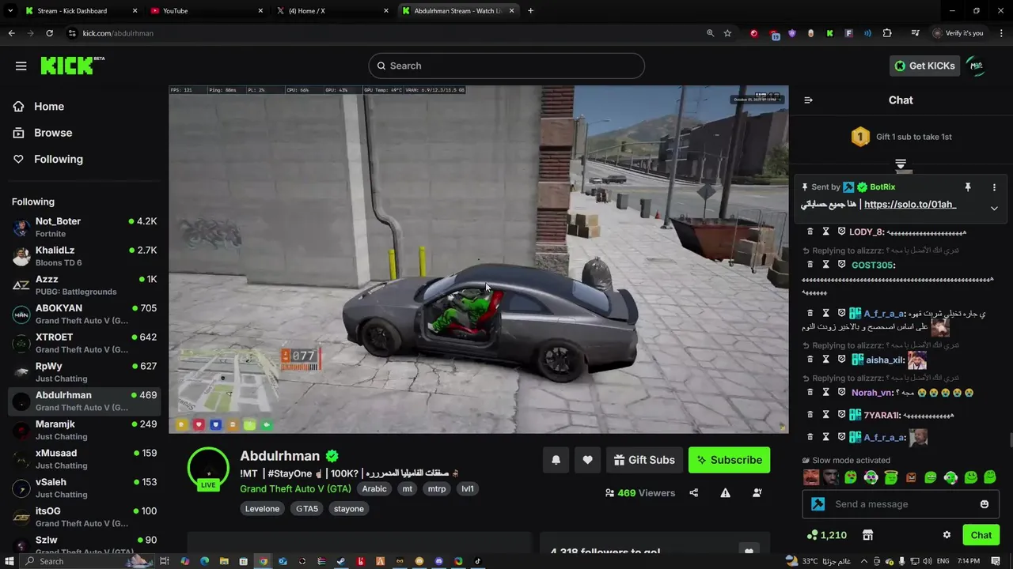Open pinned message three-dot options

point(994,187)
